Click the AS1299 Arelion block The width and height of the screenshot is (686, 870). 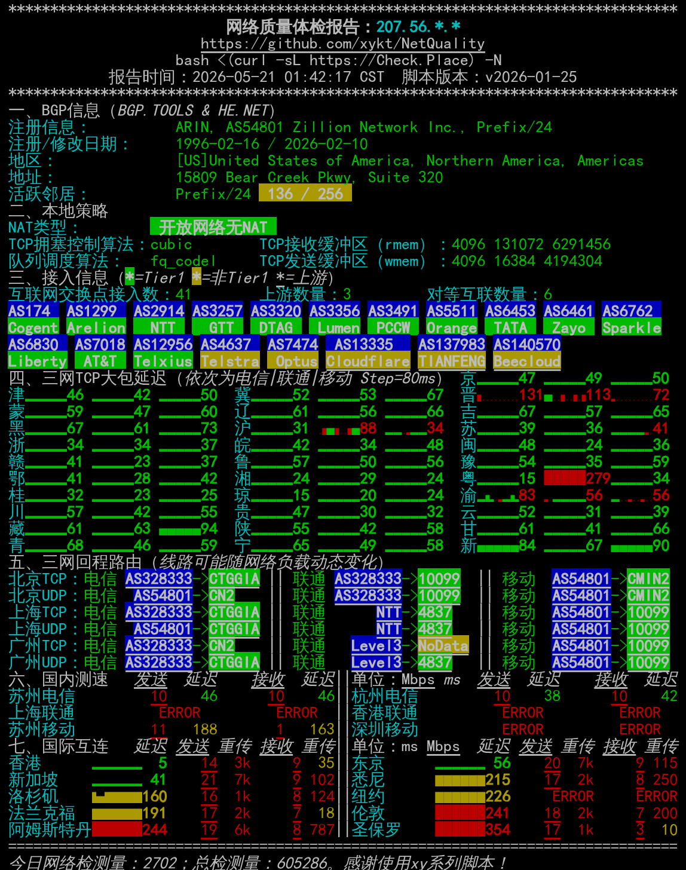coord(96,319)
